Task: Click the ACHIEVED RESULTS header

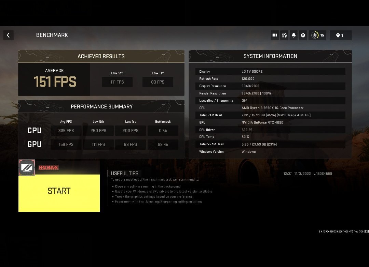Action: tap(101, 56)
